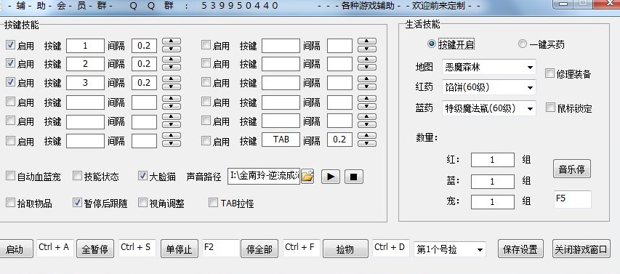This screenshot has height=274, width=620.
Task: Play the selected sound file
Action: pyautogui.click(x=331, y=177)
